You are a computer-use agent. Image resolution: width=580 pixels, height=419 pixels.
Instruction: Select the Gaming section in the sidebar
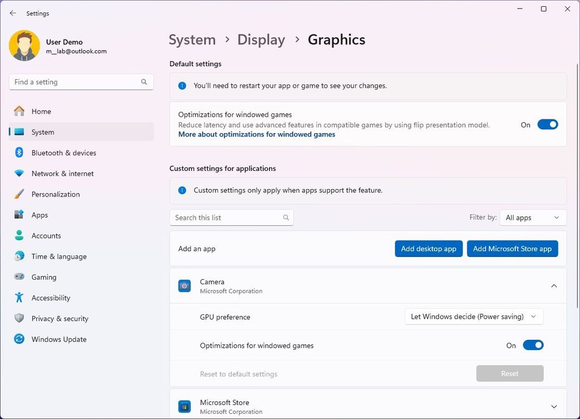tap(43, 277)
